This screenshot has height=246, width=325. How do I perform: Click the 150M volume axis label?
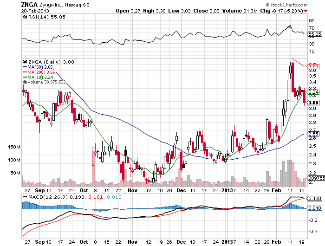click(14, 147)
